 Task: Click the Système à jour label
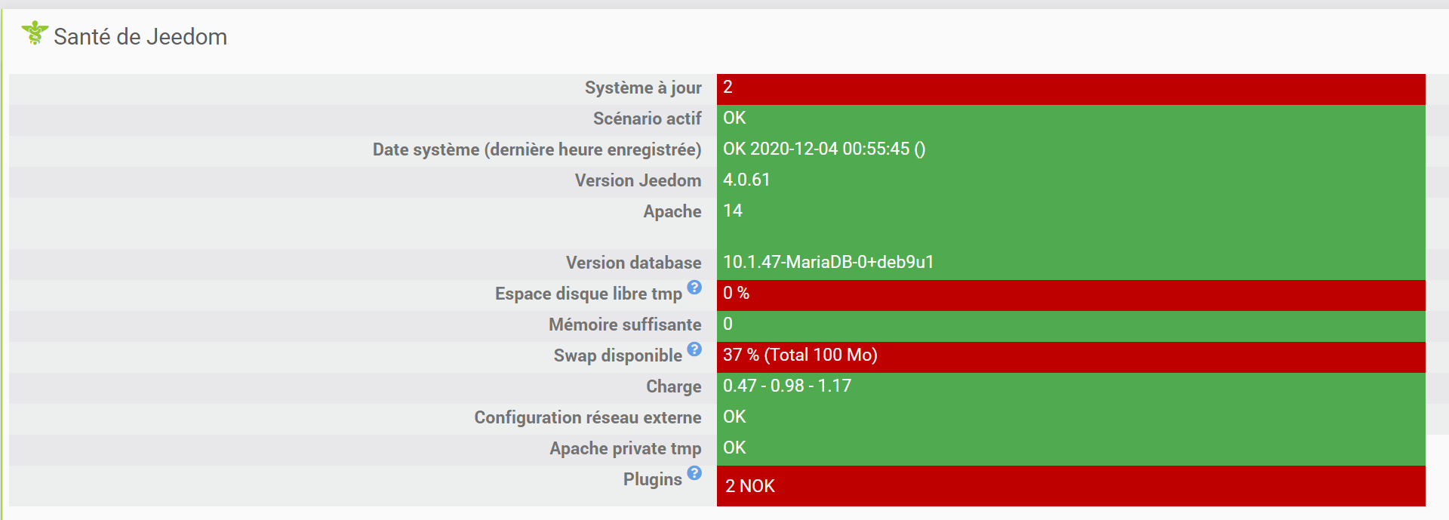pos(643,88)
